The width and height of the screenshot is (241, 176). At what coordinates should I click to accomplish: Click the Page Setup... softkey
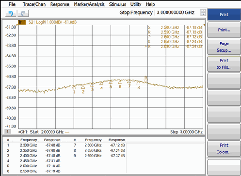point(224,47)
